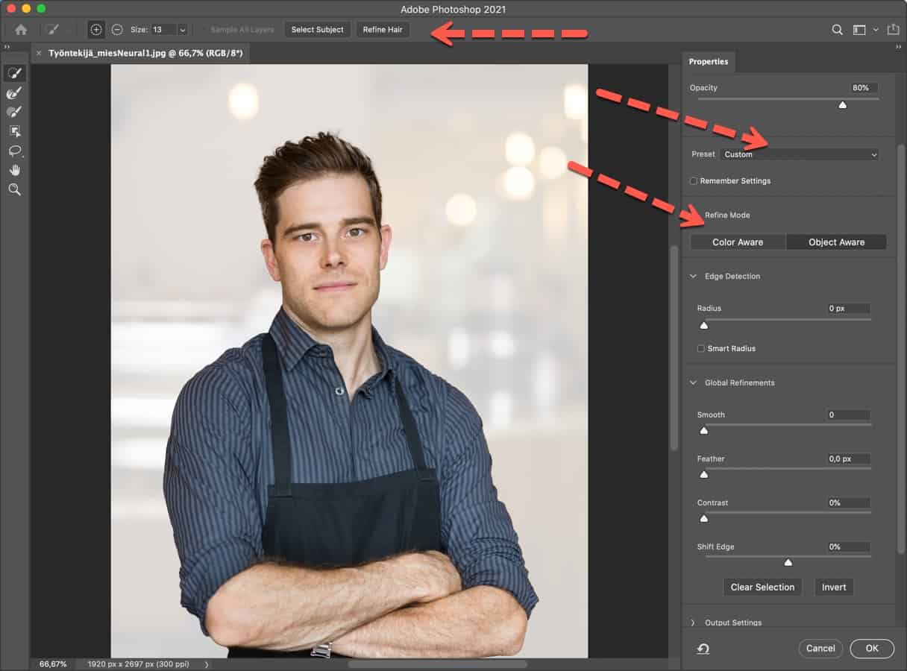Select the Zoom tool
Viewport: 907px width, 671px height.
point(14,189)
